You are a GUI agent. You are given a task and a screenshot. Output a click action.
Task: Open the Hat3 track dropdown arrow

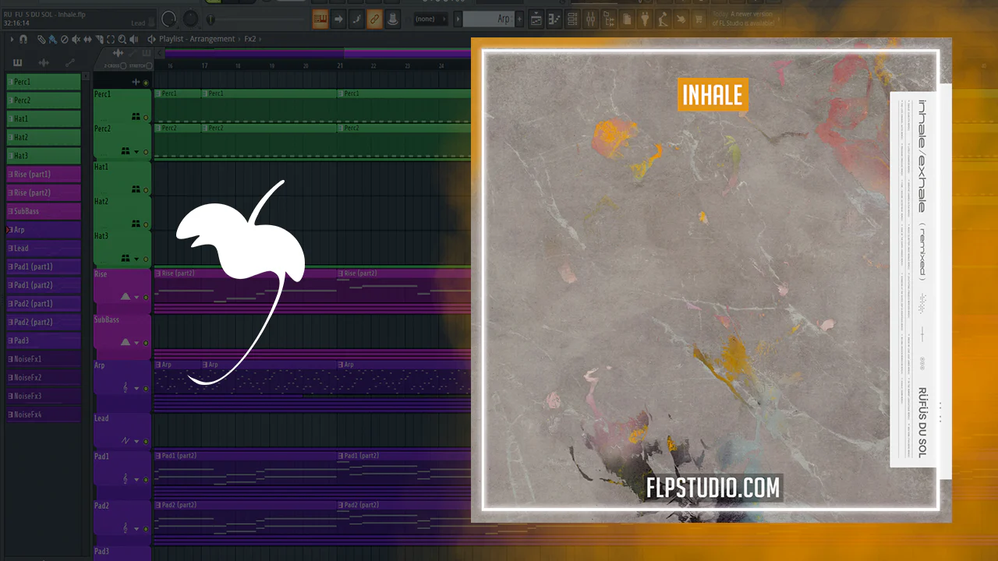coord(137,259)
